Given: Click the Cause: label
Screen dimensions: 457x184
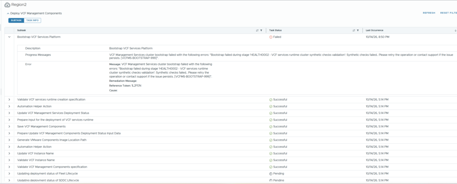Looking at the screenshot, I should [113, 90].
